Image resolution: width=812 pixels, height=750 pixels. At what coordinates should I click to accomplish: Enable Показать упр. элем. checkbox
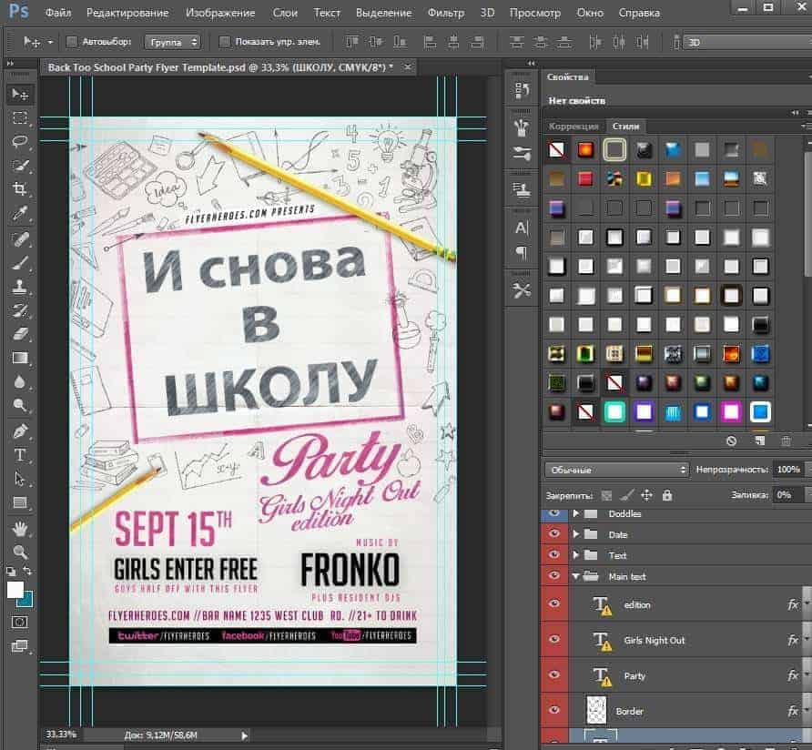(x=224, y=42)
